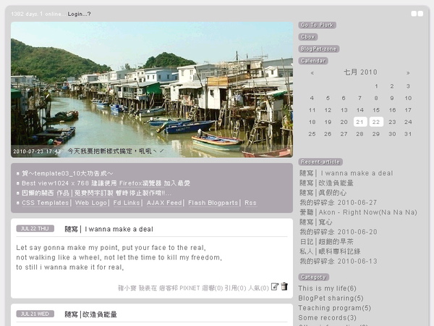The image size is (434, 326).
Task: Go to previous month in calendar
Action: (x=312, y=73)
